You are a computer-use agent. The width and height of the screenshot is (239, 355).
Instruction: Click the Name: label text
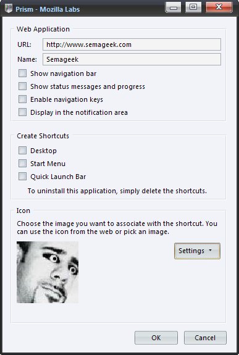pyautogui.click(x=27, y=59)
